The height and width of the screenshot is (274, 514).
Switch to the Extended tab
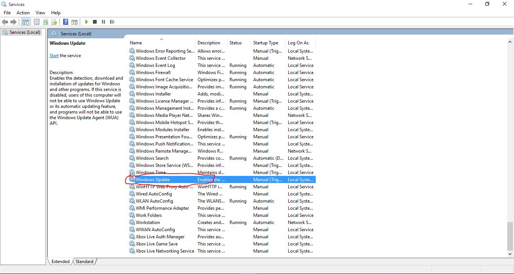pyautogui.click(x=60, y=262)
